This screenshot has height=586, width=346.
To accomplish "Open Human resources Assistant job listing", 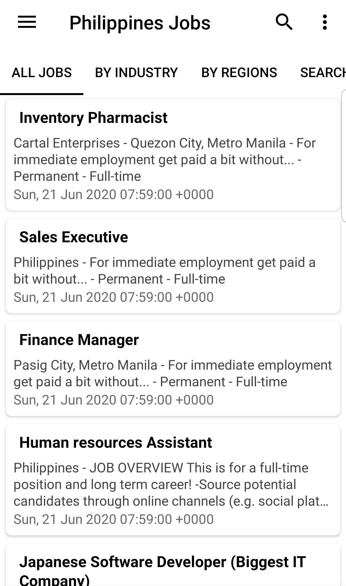I will [x=173, y=480].
